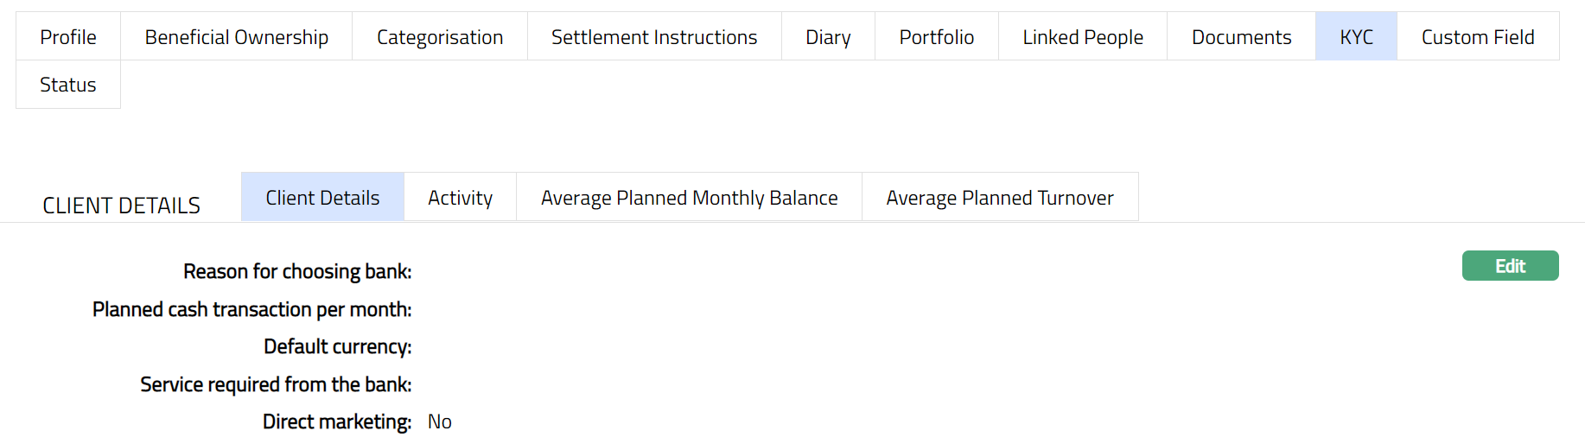Select the Client Details sub-tab

[322, 198]
